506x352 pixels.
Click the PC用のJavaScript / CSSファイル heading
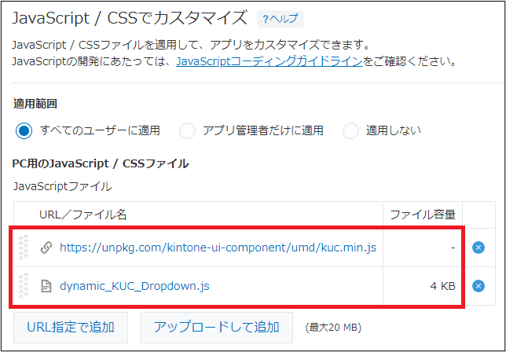tap(100, 164)
